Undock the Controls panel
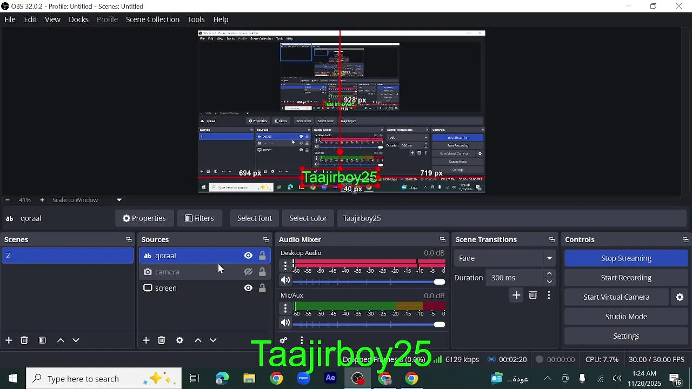Image resolution: width=692 pixels, height=389 pixels. (686, 239)
